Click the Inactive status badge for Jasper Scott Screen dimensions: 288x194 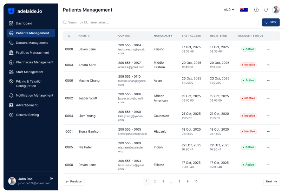click(x=248, y=98)
